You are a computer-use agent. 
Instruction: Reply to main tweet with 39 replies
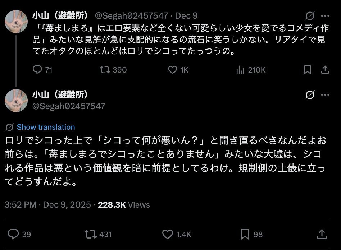coord(14,234)
